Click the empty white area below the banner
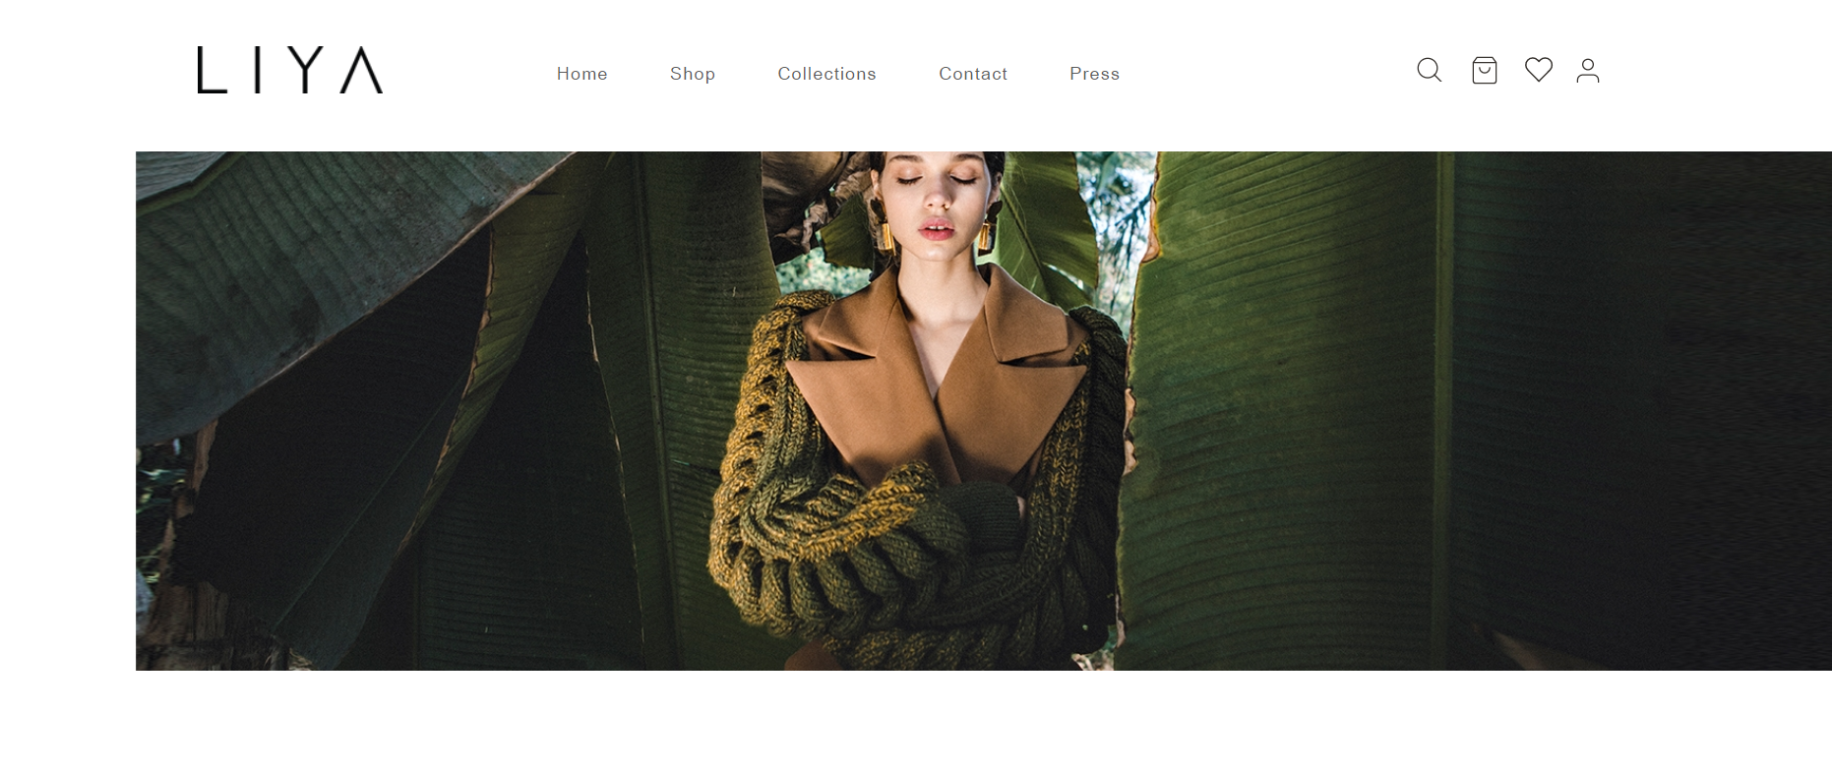1832x772 pixels. (916, 722)
